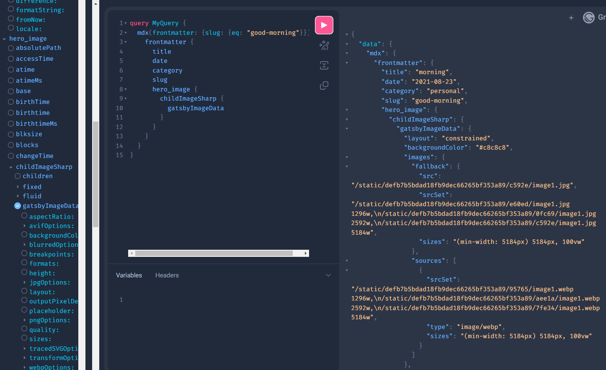The image size is (606, 370).
Task: Click the Gatsby logo in the top right
Action: coord(589,18)
